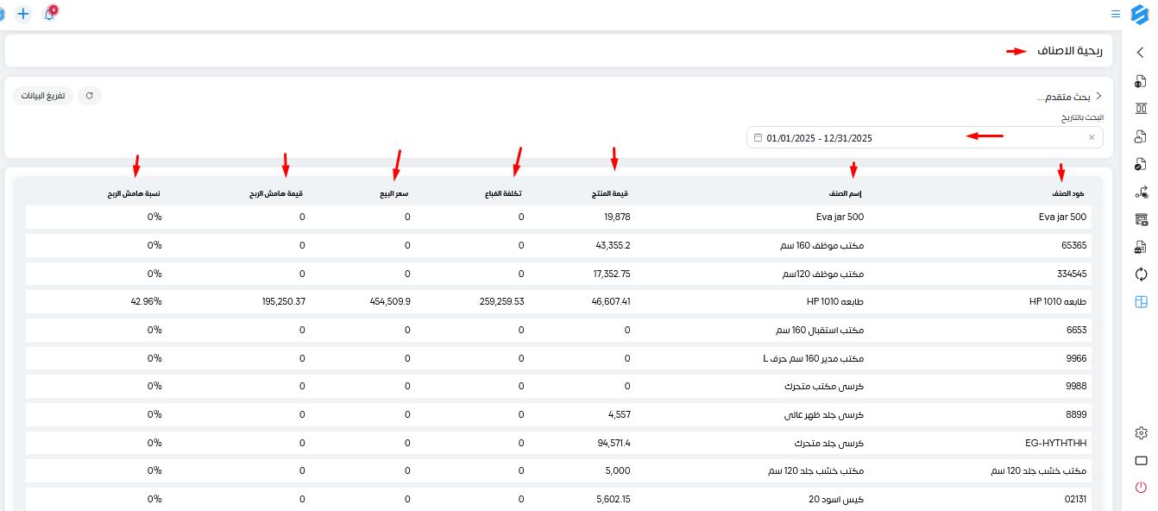Click the كود الصنف column header
The height and width of the screenshot is (511, 1158).
click(1068, 193)
